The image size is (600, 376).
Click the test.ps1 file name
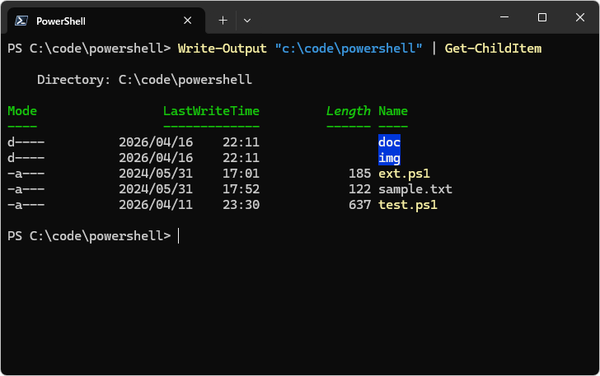click(x=408, y=205)
